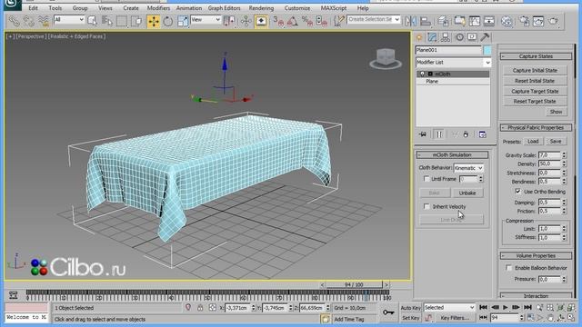This screenshot has height=327, width=582.
Task: Open the MAXScript menu
Action: [334, 8]
